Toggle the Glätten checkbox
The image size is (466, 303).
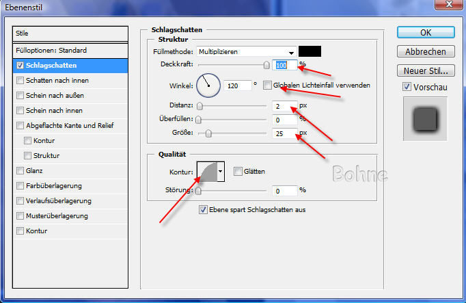pyautogui.click(x=238, y=172)
